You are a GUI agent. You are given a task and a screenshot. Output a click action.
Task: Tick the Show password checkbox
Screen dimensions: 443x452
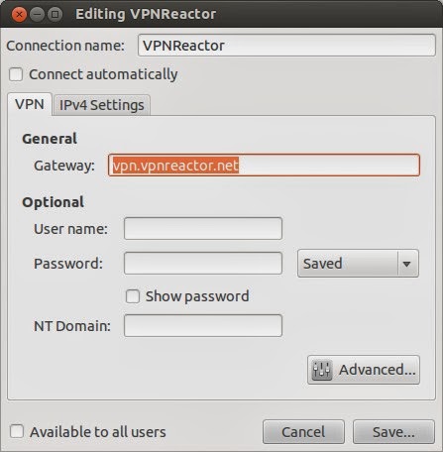tap(133, 296)
